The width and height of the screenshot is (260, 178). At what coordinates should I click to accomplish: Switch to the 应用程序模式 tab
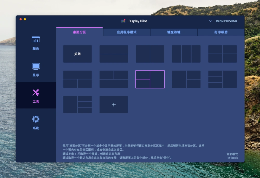(127, 32)
